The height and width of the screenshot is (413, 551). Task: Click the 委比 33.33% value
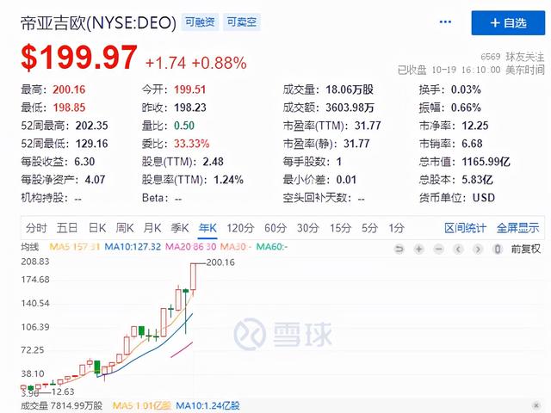[191, 144]
